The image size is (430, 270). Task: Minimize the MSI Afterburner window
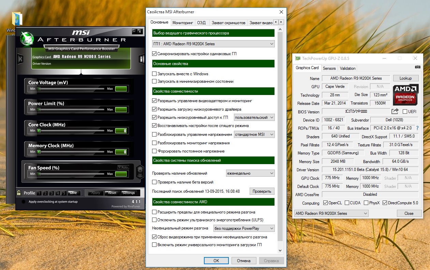134,31
